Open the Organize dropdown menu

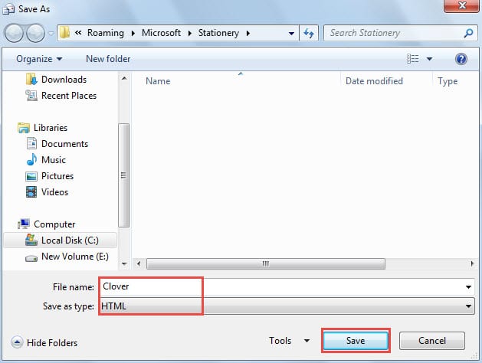click(38, 59)
